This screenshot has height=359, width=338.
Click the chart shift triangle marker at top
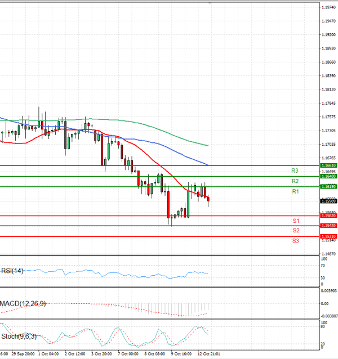tap(210, 3)
